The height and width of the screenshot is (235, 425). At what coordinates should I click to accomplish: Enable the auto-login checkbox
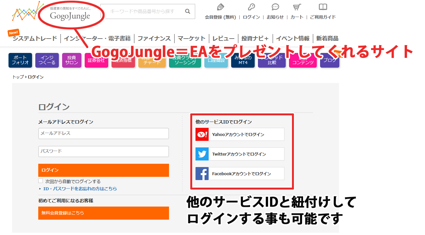pos(41,181)
